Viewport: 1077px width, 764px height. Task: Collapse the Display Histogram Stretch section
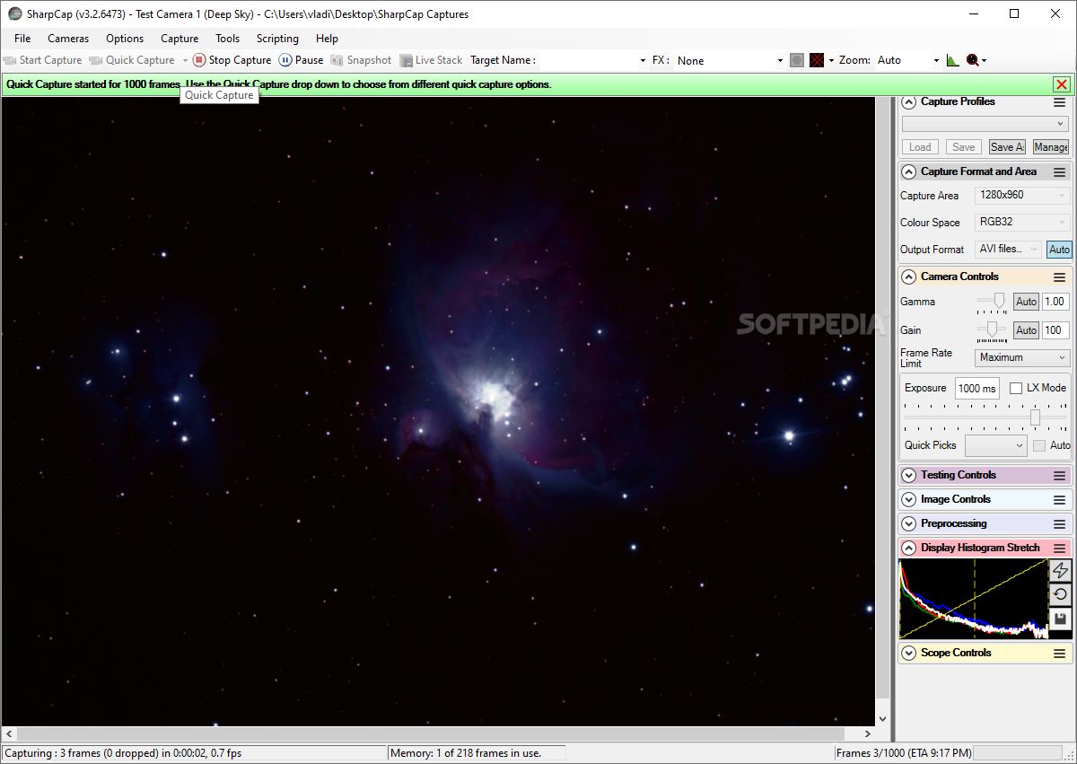coord(908,548)
